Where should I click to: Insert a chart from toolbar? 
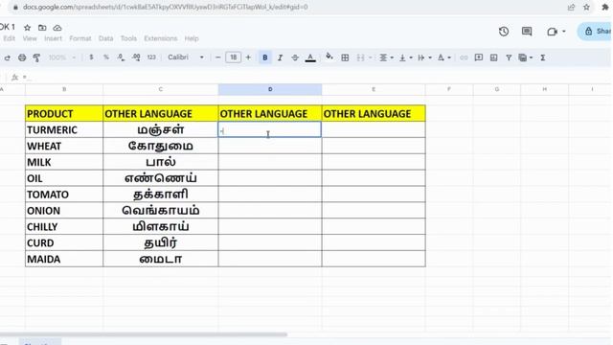(x=494, y=57)
